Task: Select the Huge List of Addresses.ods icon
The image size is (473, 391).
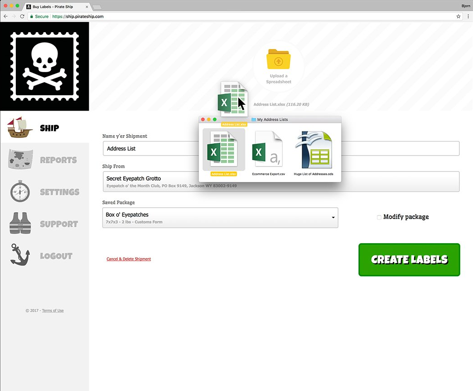Action: [315, 150]
